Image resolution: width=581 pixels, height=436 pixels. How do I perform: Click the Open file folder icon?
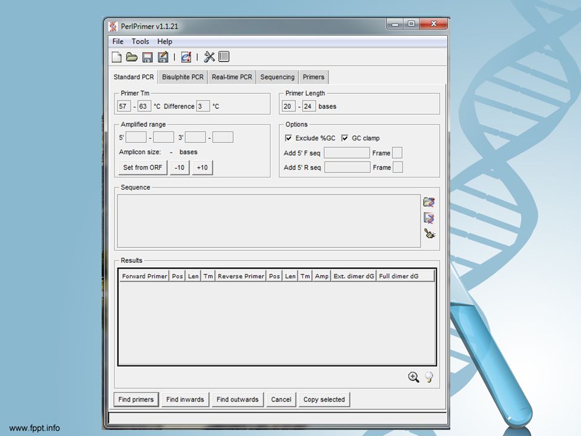click(131, 57)
